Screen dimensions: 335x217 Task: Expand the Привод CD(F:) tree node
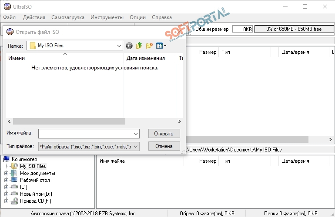coord(6,201)
